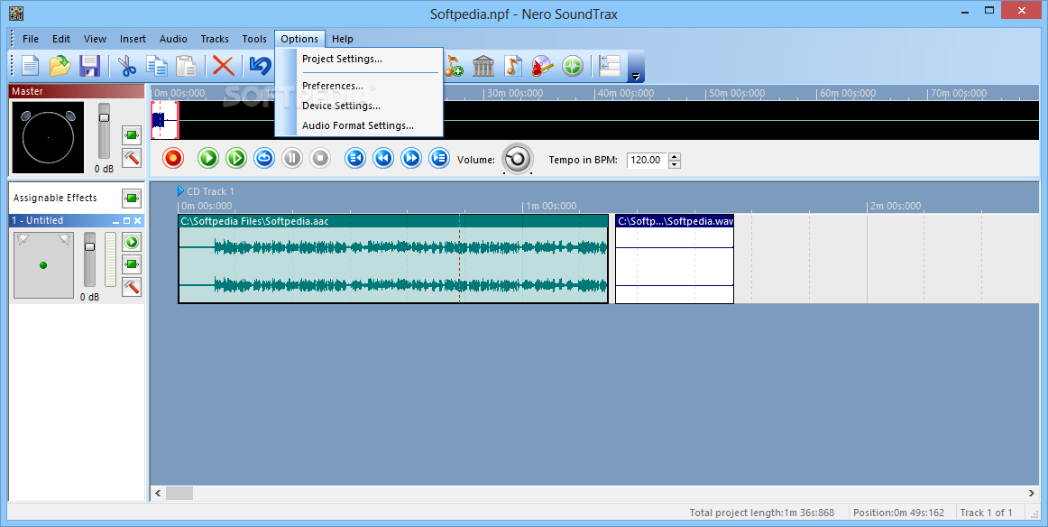Click the CD Track 1 blue marker
The height and width of the screenshot is (527, 1048).
(180, 191)
